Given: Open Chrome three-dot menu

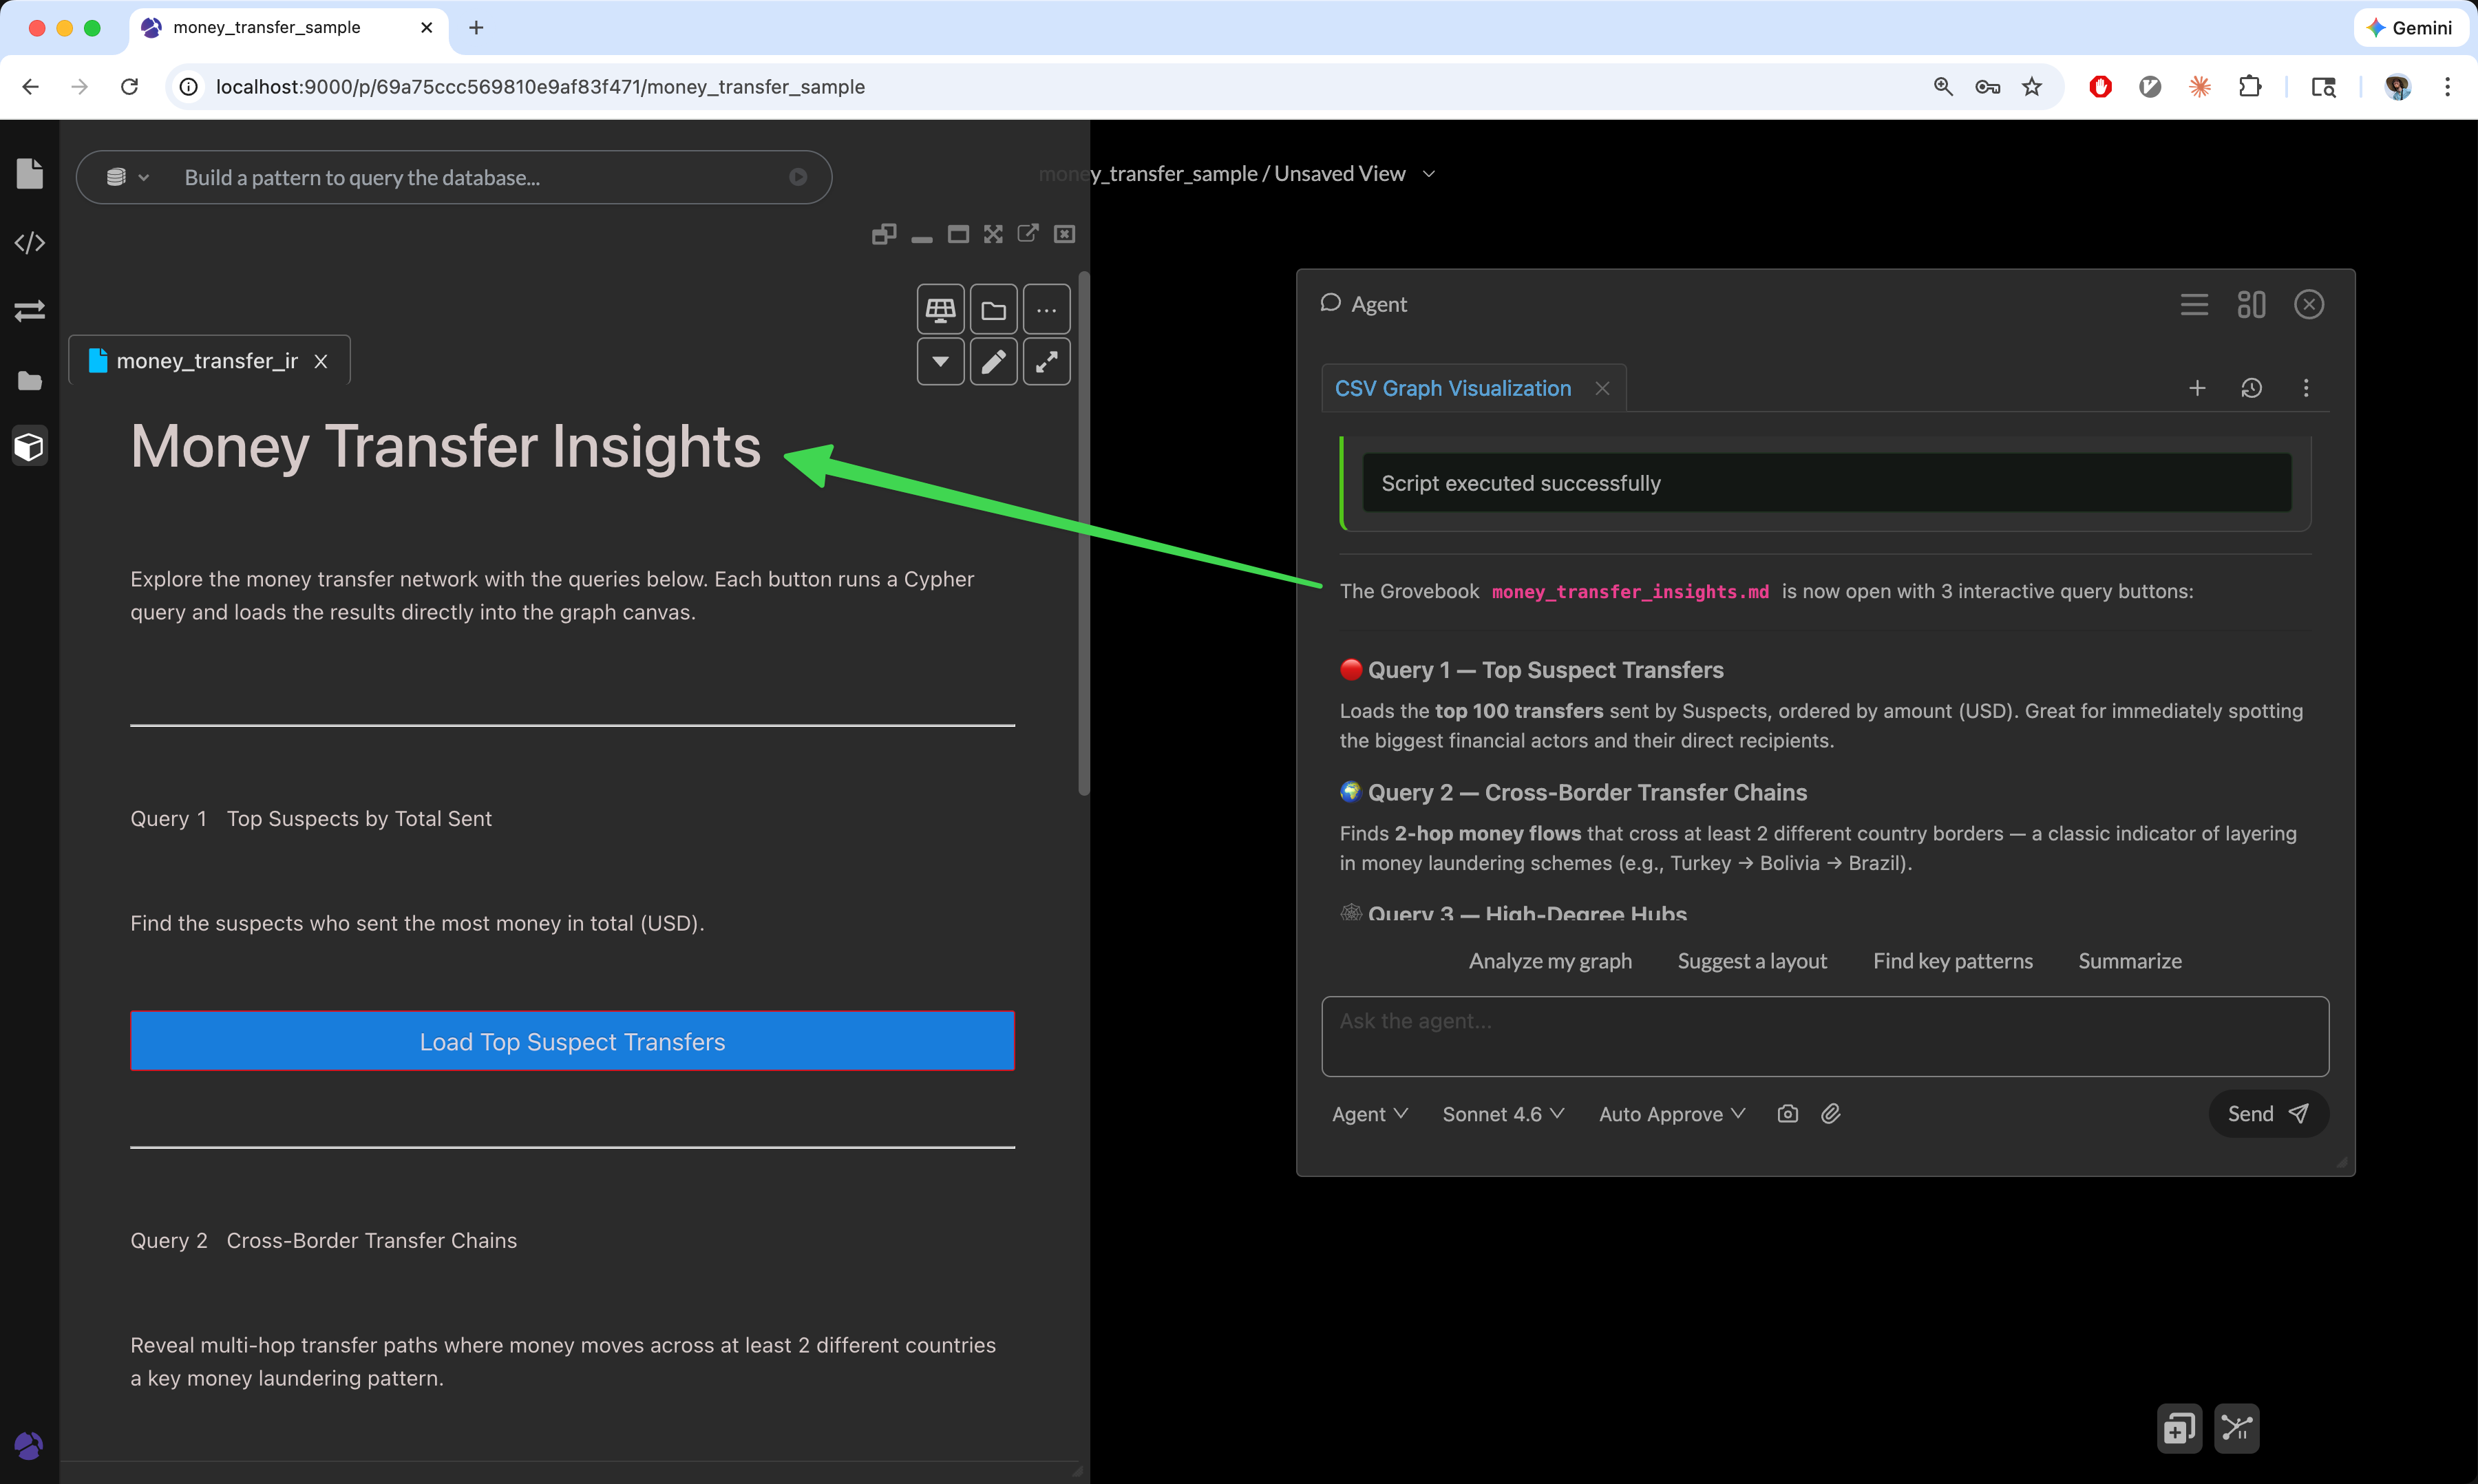Looking at the screenshot, I should [x=2447, y=87].
